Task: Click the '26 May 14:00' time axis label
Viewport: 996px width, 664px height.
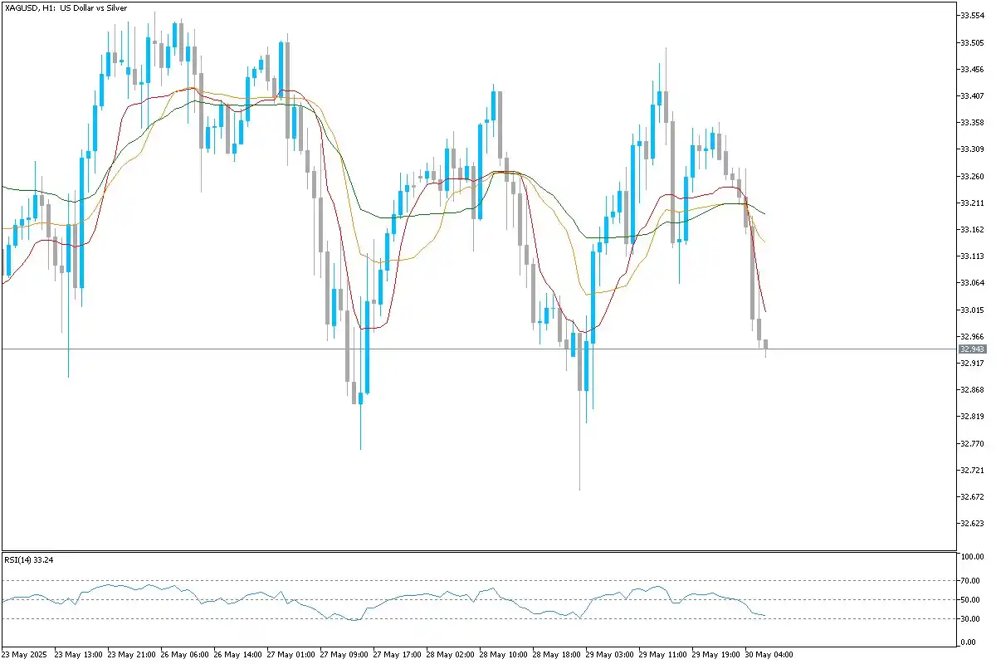Action: click(x=237, y=655)
